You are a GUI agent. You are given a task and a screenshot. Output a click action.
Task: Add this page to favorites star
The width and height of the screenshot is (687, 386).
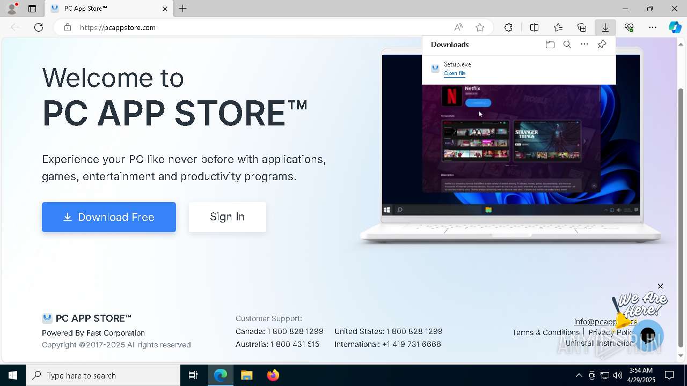480,27
